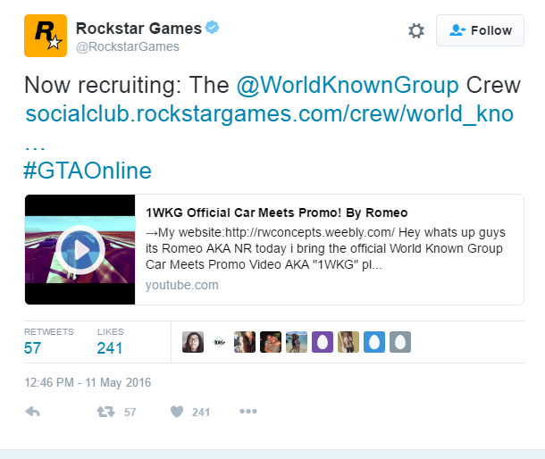545x459 pixels.
Task: Click the verified badge next to Rockstar Games
Action: pyautogui.click(x=212, y=28)
